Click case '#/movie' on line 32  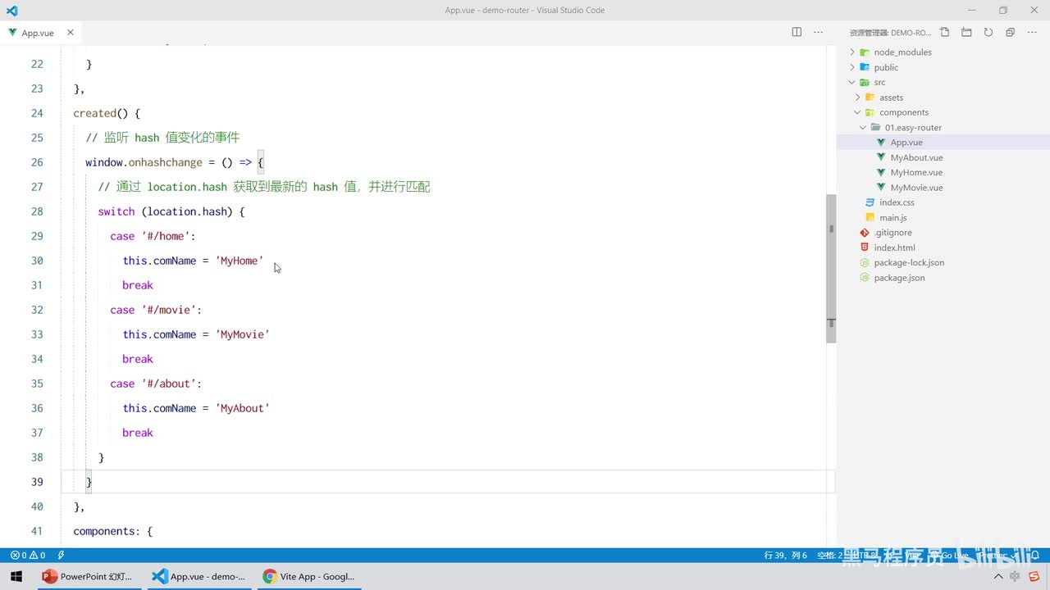click(156, 310)
